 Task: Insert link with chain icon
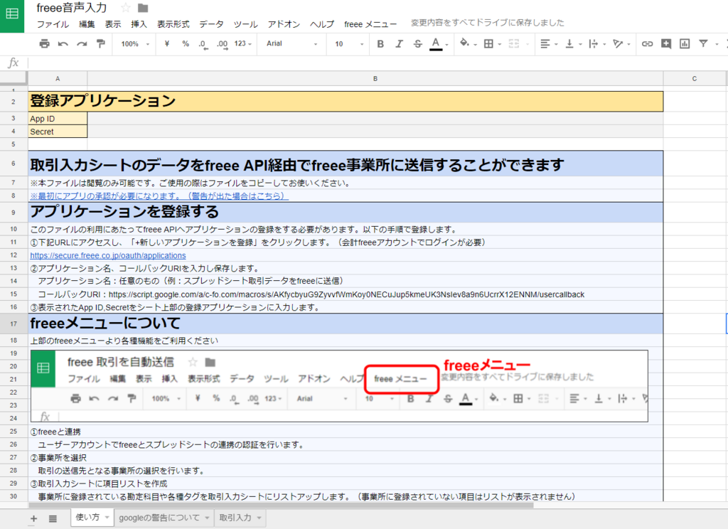[647, 43]
